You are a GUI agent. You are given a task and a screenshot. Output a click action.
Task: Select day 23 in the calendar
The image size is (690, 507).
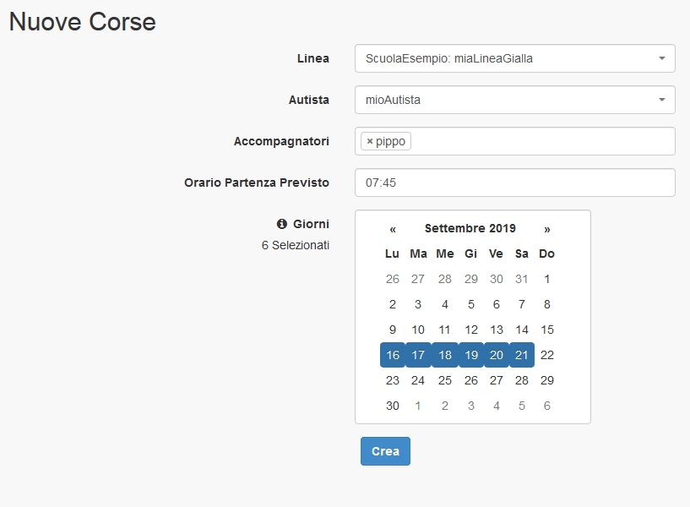click(x=393, y=380)
